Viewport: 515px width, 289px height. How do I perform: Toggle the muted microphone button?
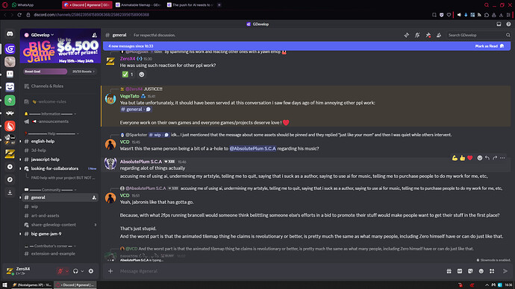[60, 271]
